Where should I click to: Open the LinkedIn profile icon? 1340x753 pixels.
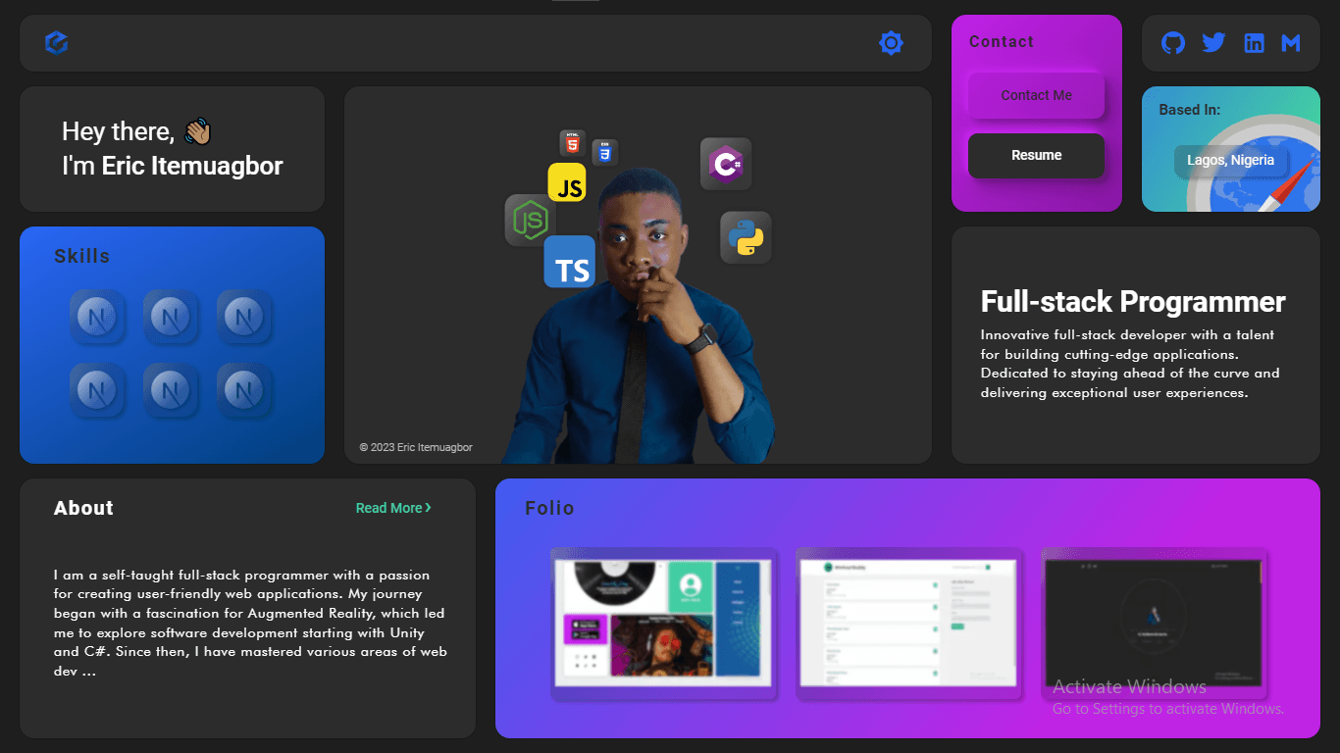1254,43
